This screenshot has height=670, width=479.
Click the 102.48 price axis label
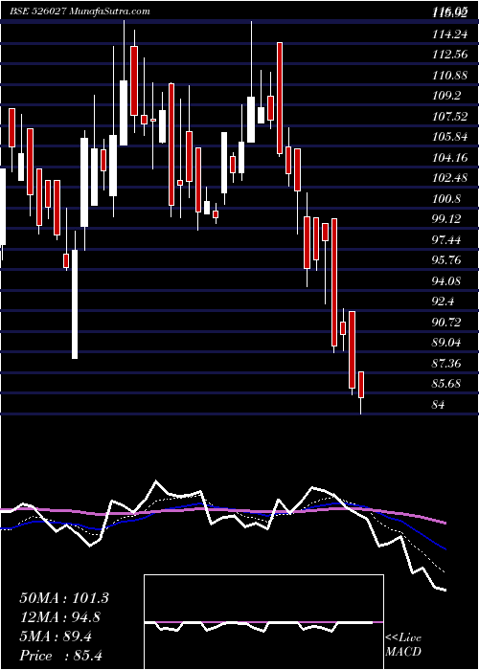click(449, 179)
